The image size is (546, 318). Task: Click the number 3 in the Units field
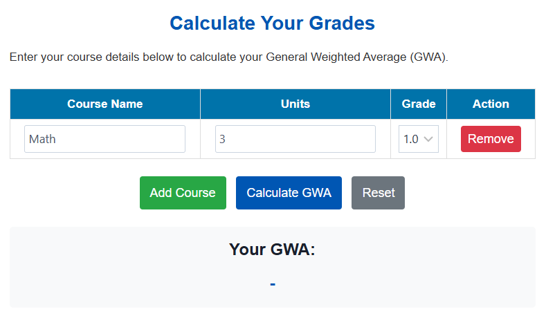(222, 139)
